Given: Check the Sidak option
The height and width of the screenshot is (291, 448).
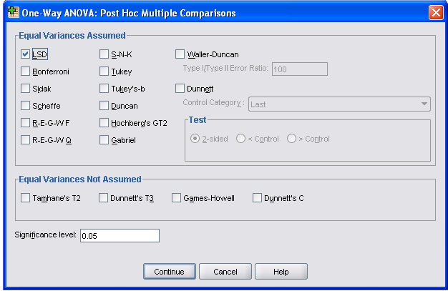Looking at the screenshot, I should 26,89.
